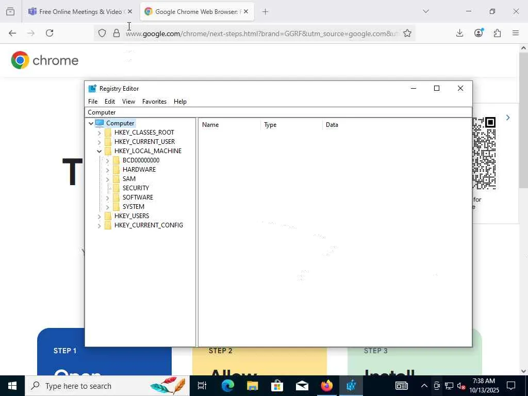
Task: Expand HKEY_USERS node
Action: tap(100, 216)
